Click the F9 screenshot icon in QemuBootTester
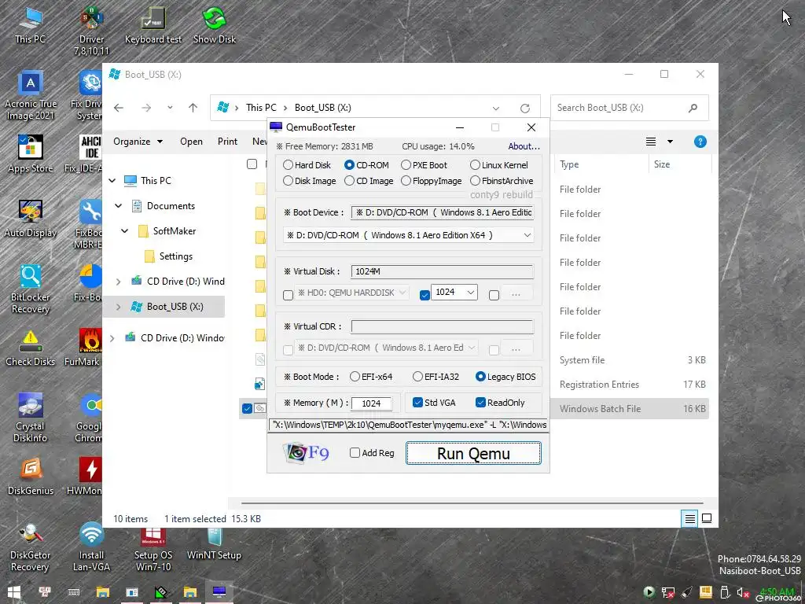This screenshot has height=604, width=805. 307,452
